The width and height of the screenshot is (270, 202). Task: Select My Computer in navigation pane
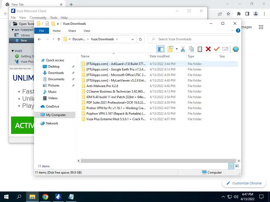[55, 115]
